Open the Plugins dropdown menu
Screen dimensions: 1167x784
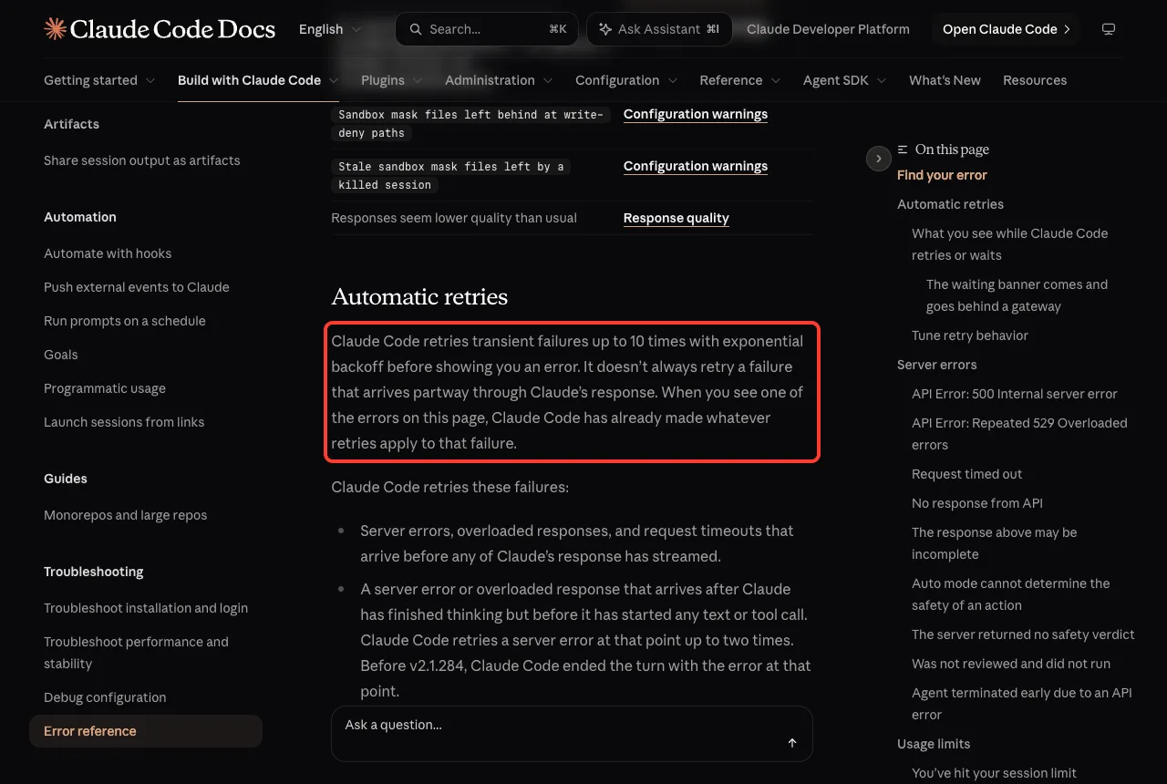(x=392, y=80)
